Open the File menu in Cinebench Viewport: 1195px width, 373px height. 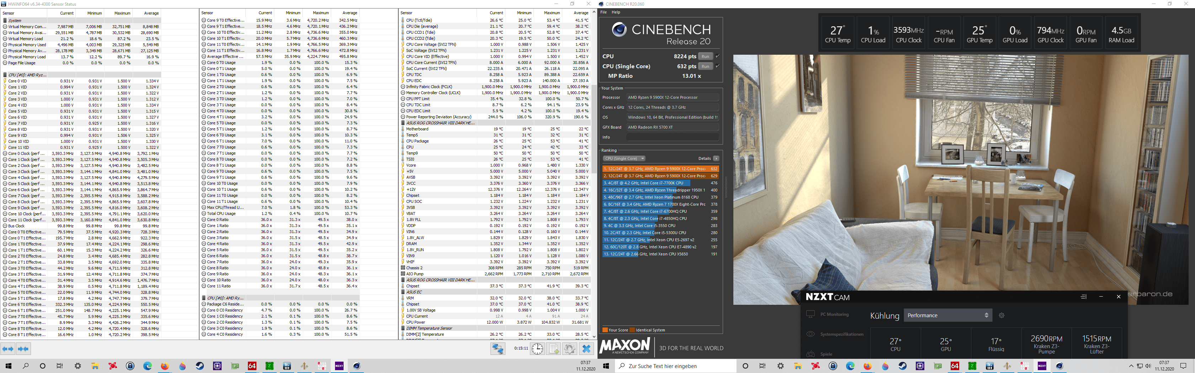pos(604,12)
